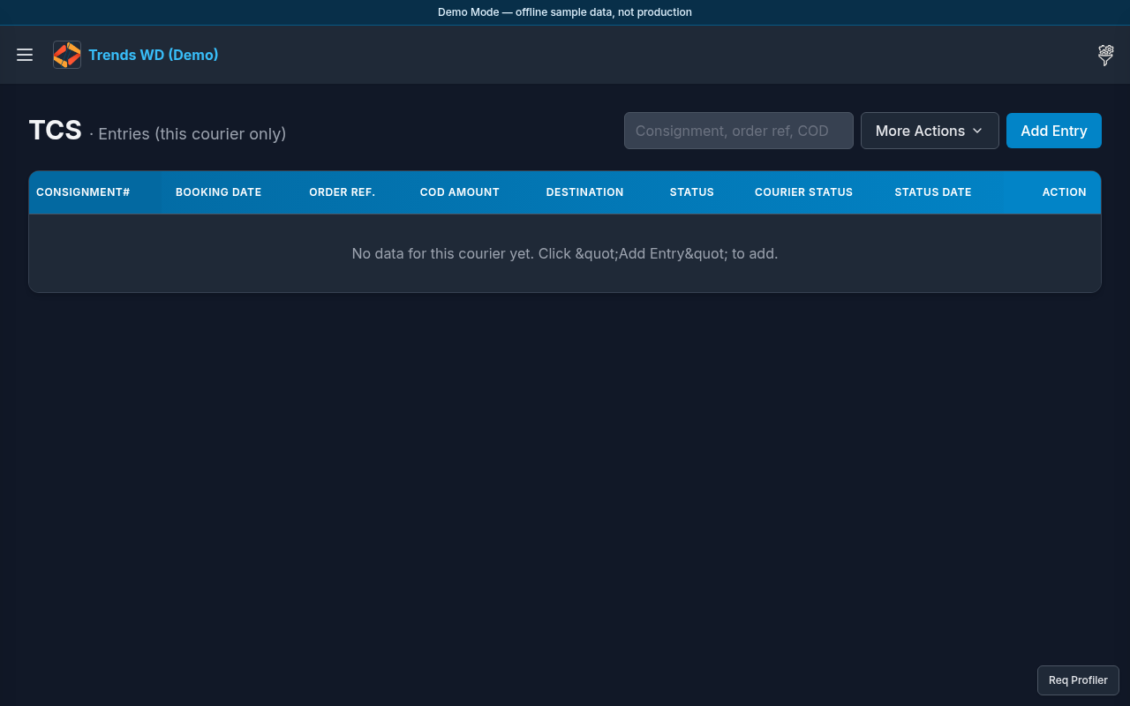This screenshot has width=1130, height=706.
Task: Open the Req Profiler panel
Action: click(x=1078, y=680)
